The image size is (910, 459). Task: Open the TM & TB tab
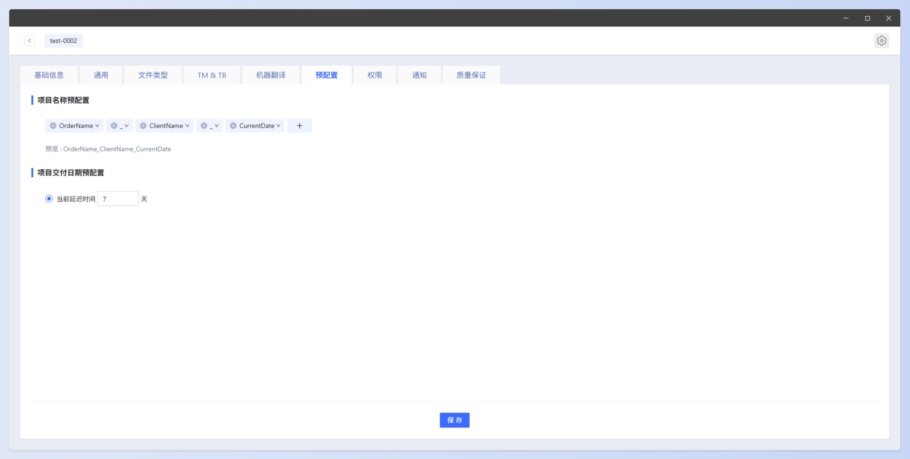click(212, 75)
